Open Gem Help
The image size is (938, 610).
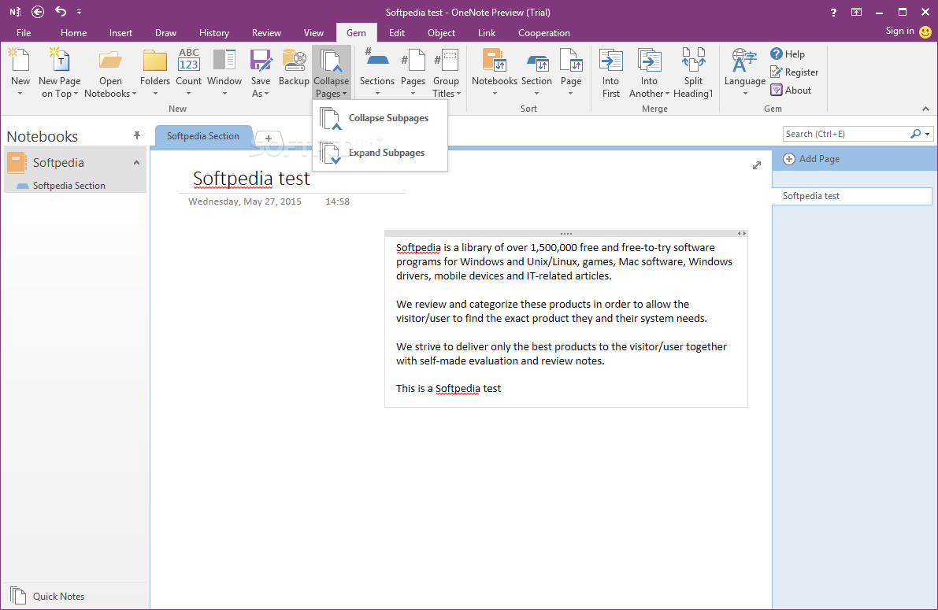point(788,54)
